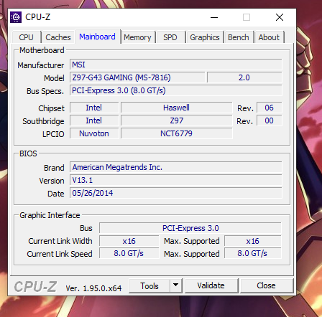
Task: Click the Nuvoton LPCIO vendor cell
Action: coord(94,133)
